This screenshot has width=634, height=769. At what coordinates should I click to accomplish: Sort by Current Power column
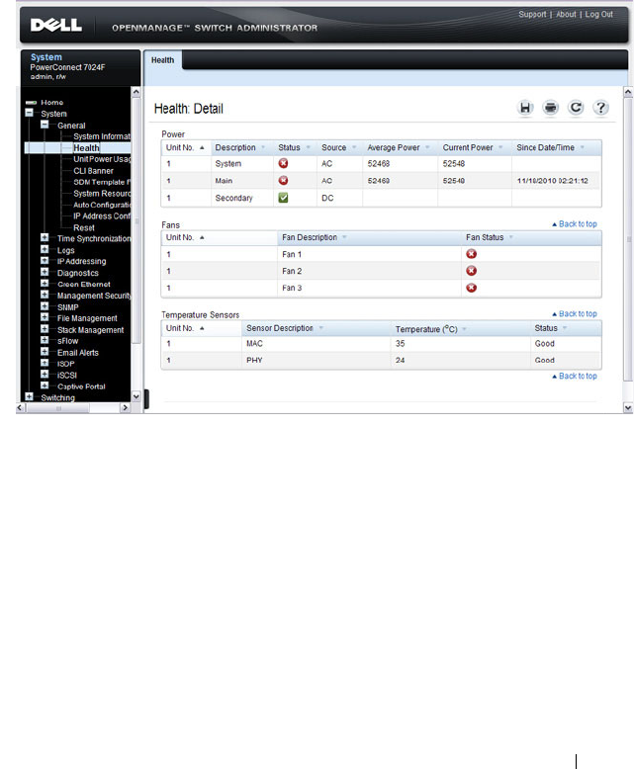click(x=475, y=147)
